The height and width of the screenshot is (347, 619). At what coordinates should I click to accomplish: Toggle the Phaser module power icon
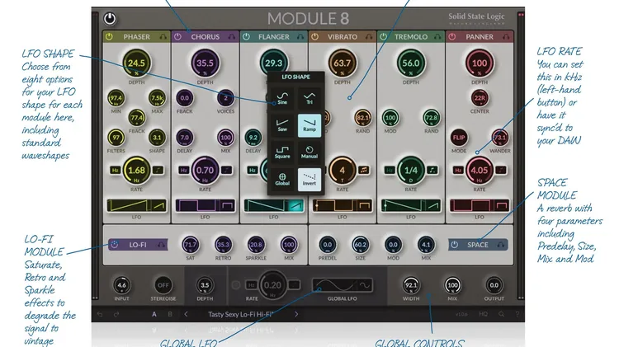(x=109, y=36)
